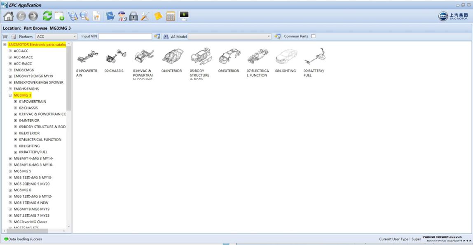Expand the ACC:ACC tree node

pos(10,51)
